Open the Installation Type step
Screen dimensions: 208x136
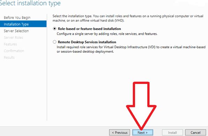23,24
